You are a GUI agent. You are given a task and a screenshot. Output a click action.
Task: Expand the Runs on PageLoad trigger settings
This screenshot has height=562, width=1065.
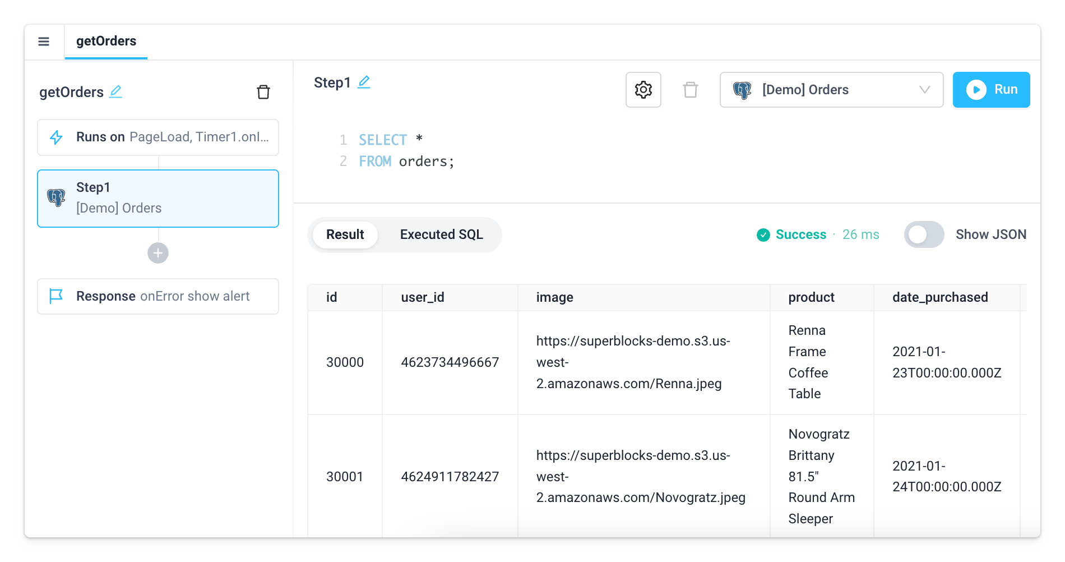158,137
